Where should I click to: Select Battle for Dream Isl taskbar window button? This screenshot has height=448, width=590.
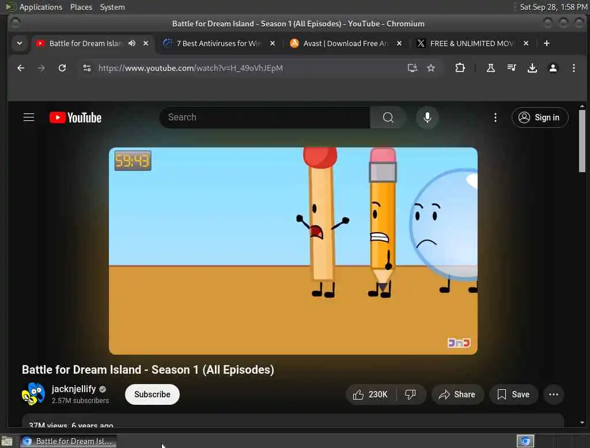(x=68, y=441)
